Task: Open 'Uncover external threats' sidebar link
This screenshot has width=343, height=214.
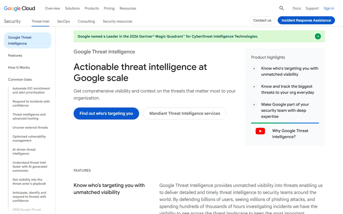Action: 30,128
